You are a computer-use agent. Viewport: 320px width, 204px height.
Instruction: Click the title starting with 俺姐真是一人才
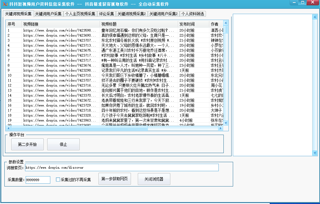pyautogui.click(x=137, y=65)
